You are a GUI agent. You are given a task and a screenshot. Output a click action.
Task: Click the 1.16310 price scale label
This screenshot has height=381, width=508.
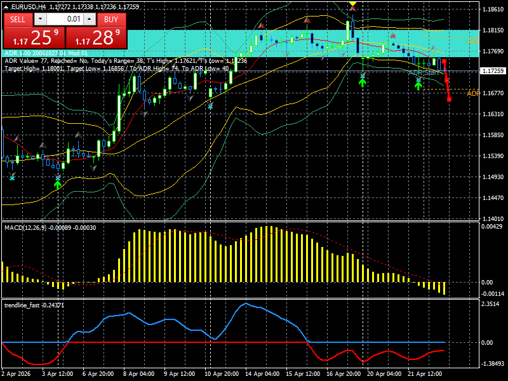(493, 114)
